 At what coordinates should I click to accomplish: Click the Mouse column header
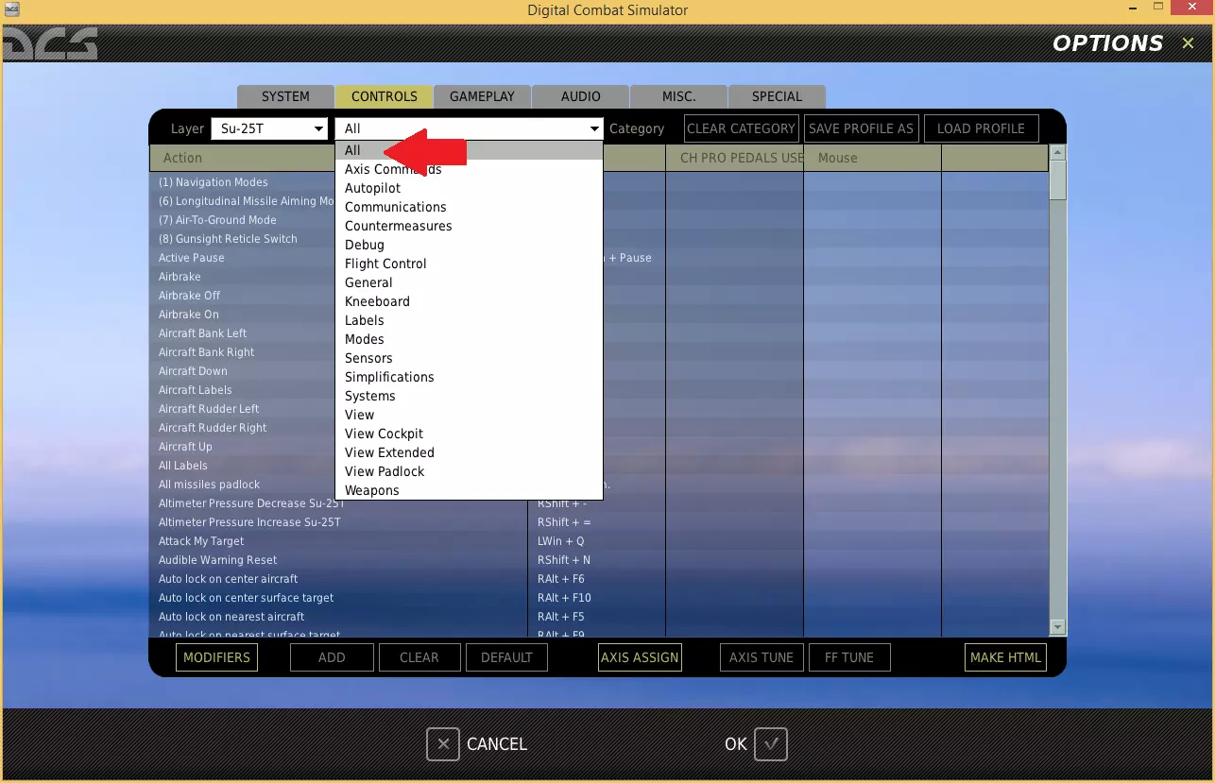click(x=872, y=158)
